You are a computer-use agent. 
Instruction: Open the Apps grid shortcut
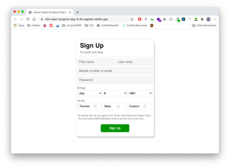19,25
